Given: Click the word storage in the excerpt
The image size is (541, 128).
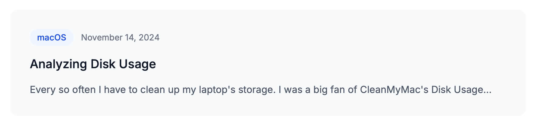Looking at the screenshot, I should pos(256,90).
